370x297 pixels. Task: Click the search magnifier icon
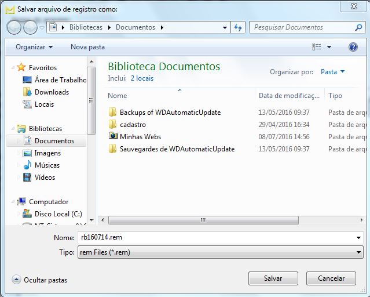coord(359,27)
